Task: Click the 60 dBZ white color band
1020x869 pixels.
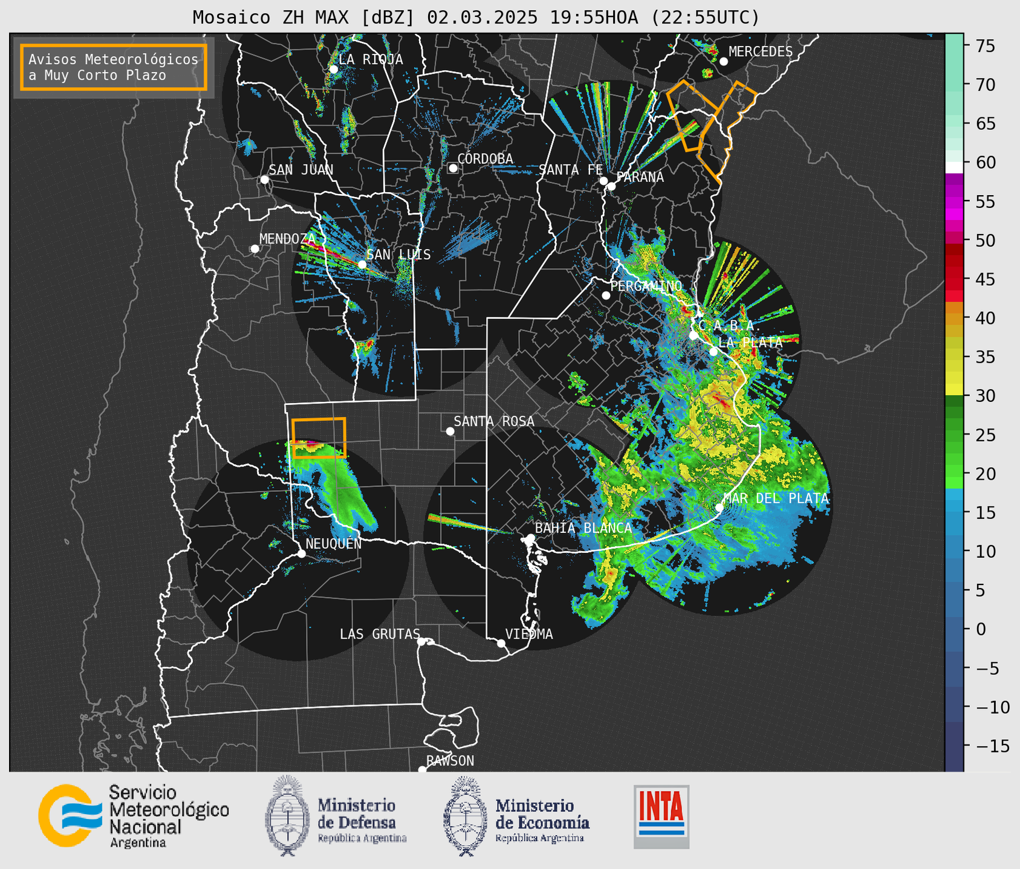Action: [954, 167]
